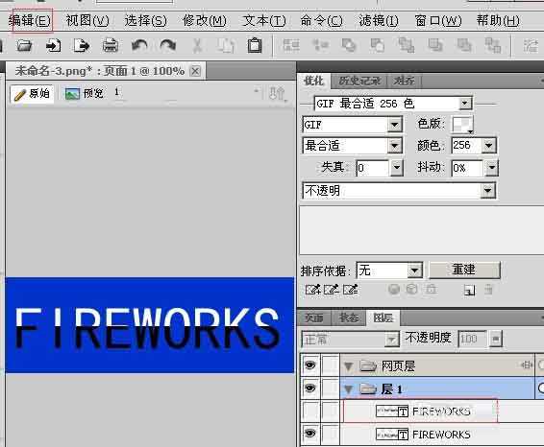This screenshot has height=447, width=544.
Task: Click the Import icon in toolbar
Action: pos(53,46)
